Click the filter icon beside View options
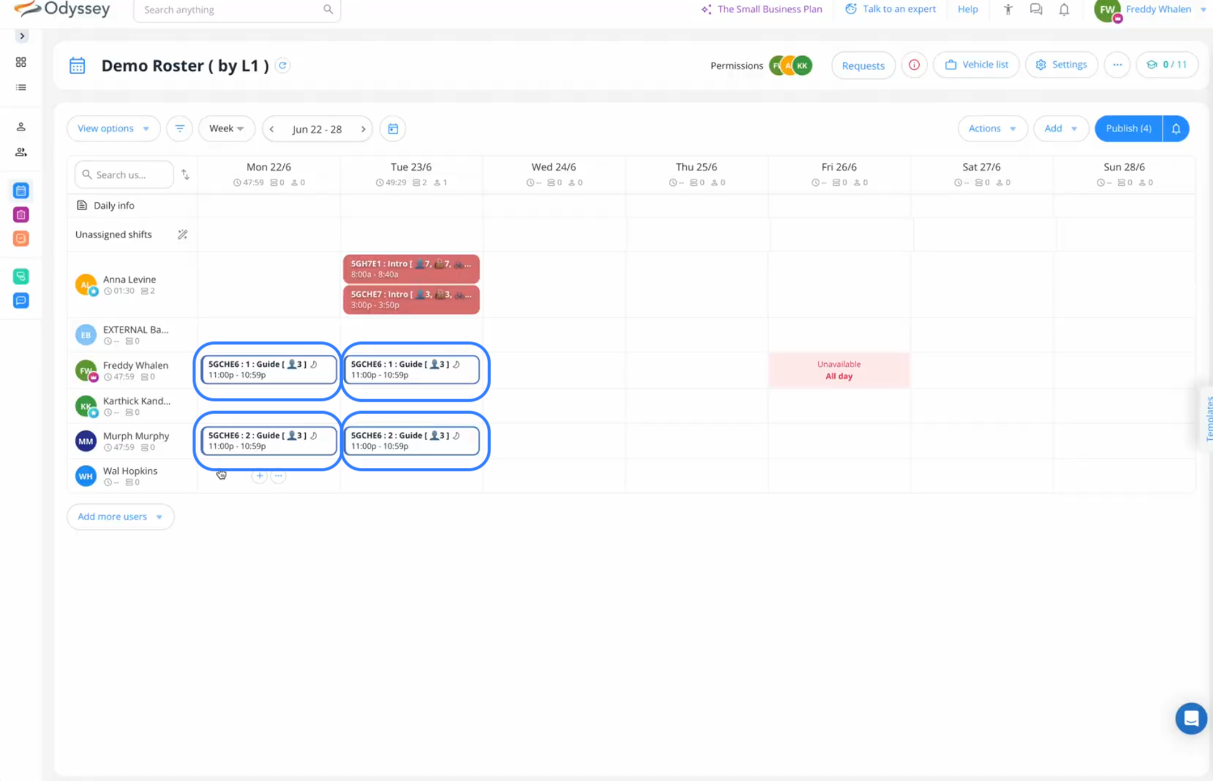 point(180,129)
